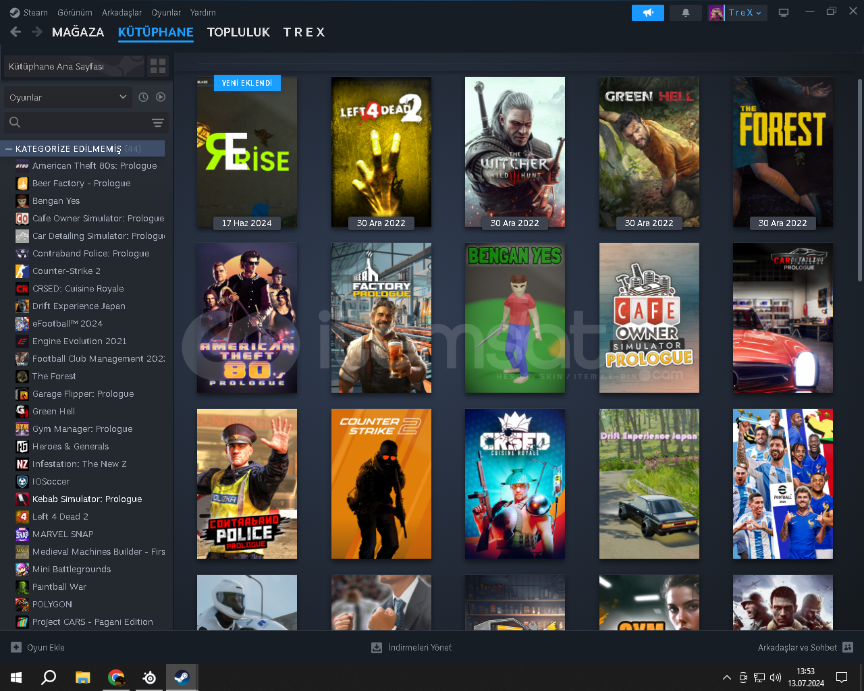Toggle the grid collections view icon

pos(158,65)
